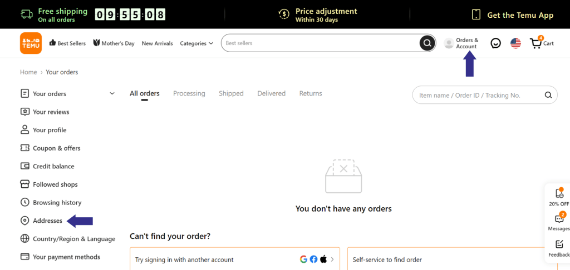Click the Google sign-in icon
The height and width of the screenshot is (270, 570).
[x=303, y=259]
